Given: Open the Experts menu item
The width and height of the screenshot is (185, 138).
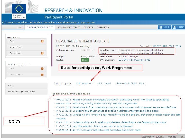Looking at the screenshot, I should (x=88, y=27).
